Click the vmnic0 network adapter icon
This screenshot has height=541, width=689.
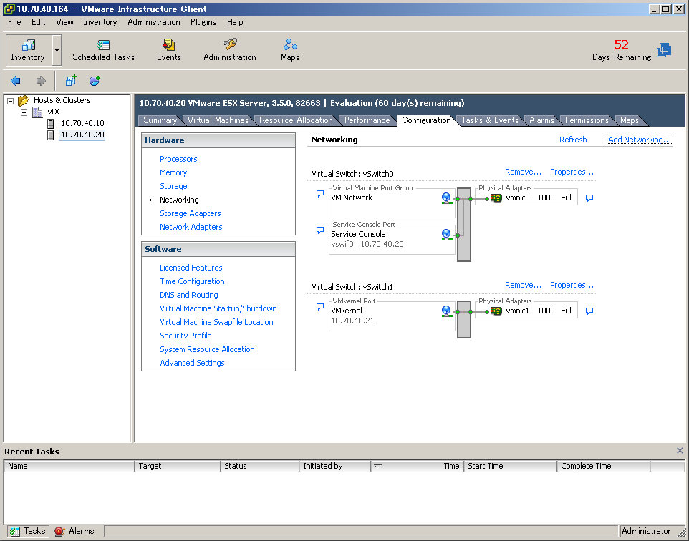tap(496, 198)
